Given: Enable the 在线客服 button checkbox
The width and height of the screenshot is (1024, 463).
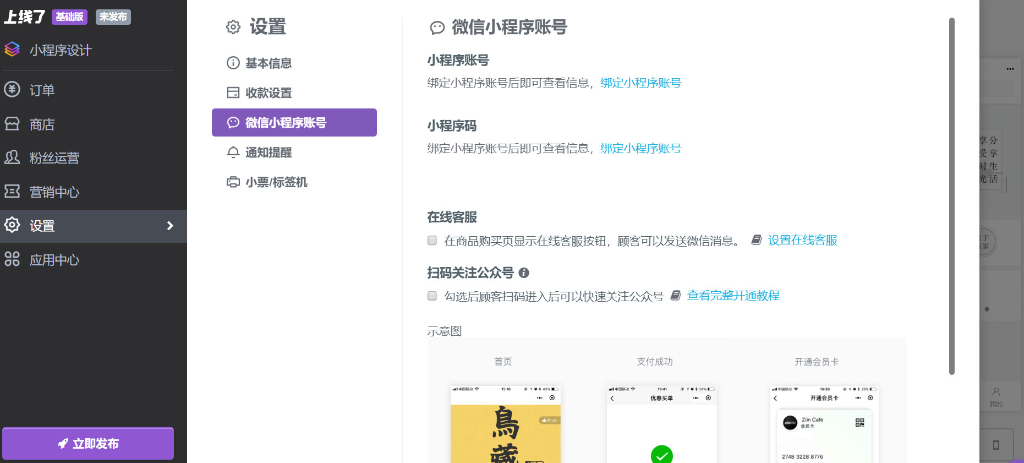Looking at the screenshot, I should 432,241.
